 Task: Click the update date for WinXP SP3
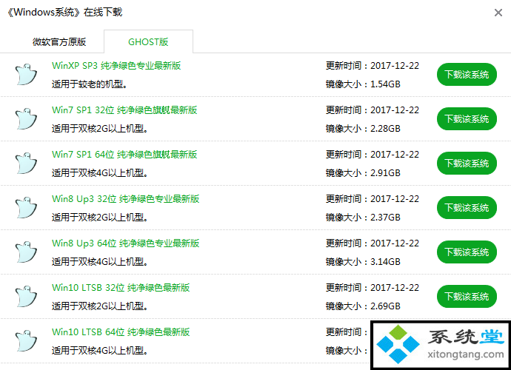tap(395, 65)
